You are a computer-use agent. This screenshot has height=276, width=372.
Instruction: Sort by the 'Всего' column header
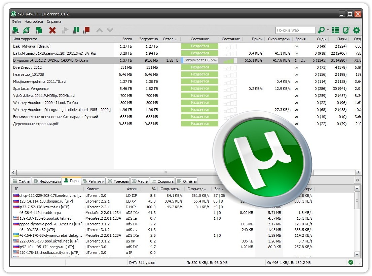coord(124,39)
